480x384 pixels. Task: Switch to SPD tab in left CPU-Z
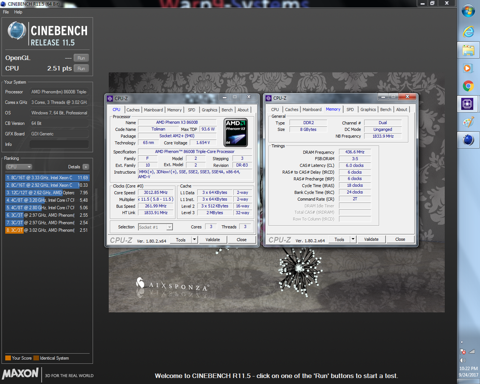pyautogui.click(x=192, y=110)
